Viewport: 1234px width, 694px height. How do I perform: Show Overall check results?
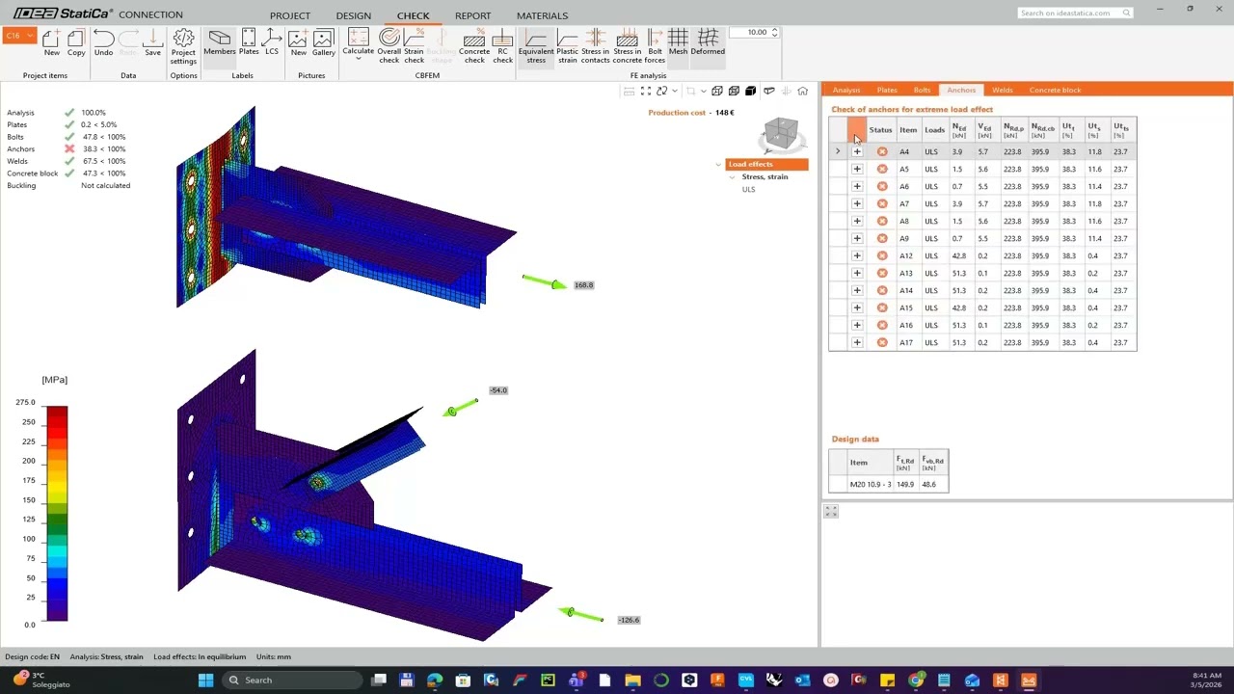(x=389, y=46)
